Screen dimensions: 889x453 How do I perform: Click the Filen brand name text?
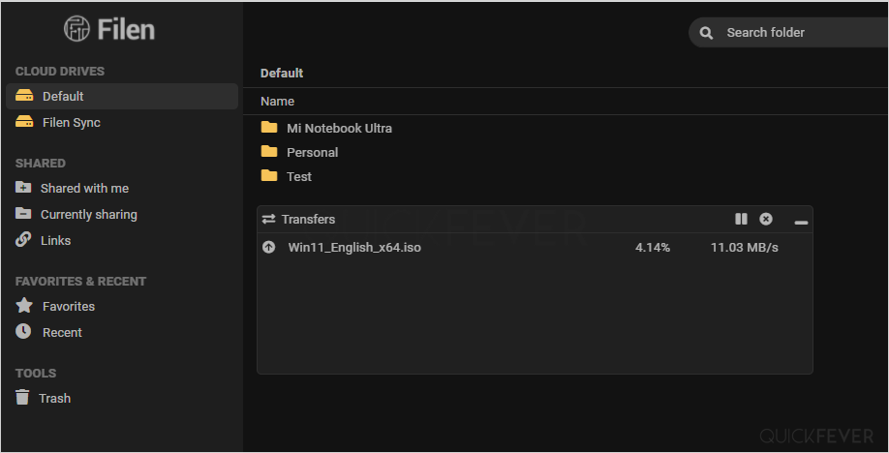coord(126,29)
